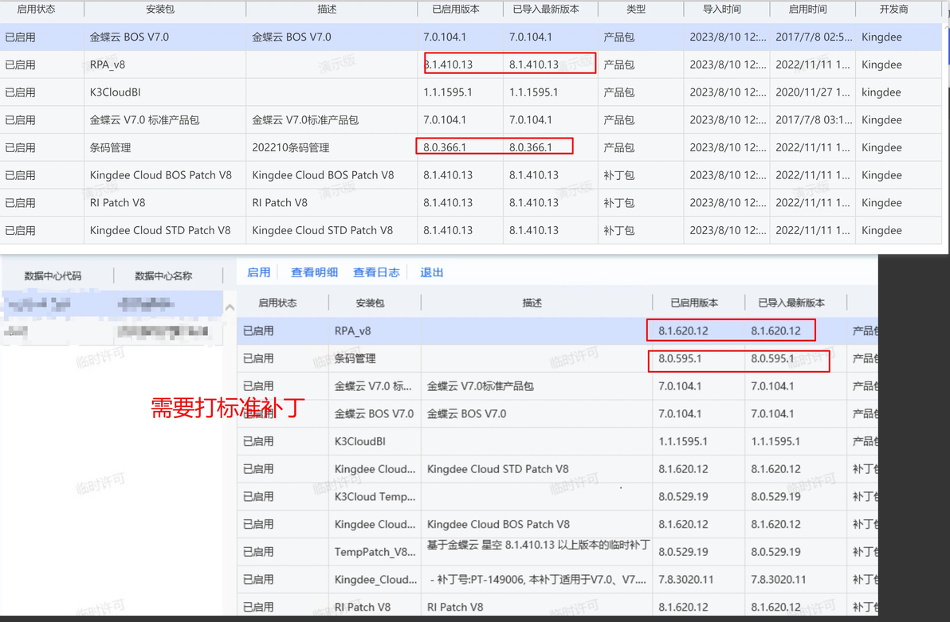
Task: Click 已启用版本 8.0.366.1 in the 条码管理 row
Action: 445,148
